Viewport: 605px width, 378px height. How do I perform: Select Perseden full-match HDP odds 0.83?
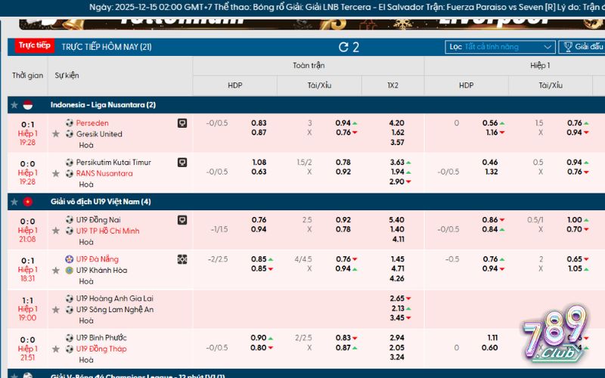coord(259,122)
